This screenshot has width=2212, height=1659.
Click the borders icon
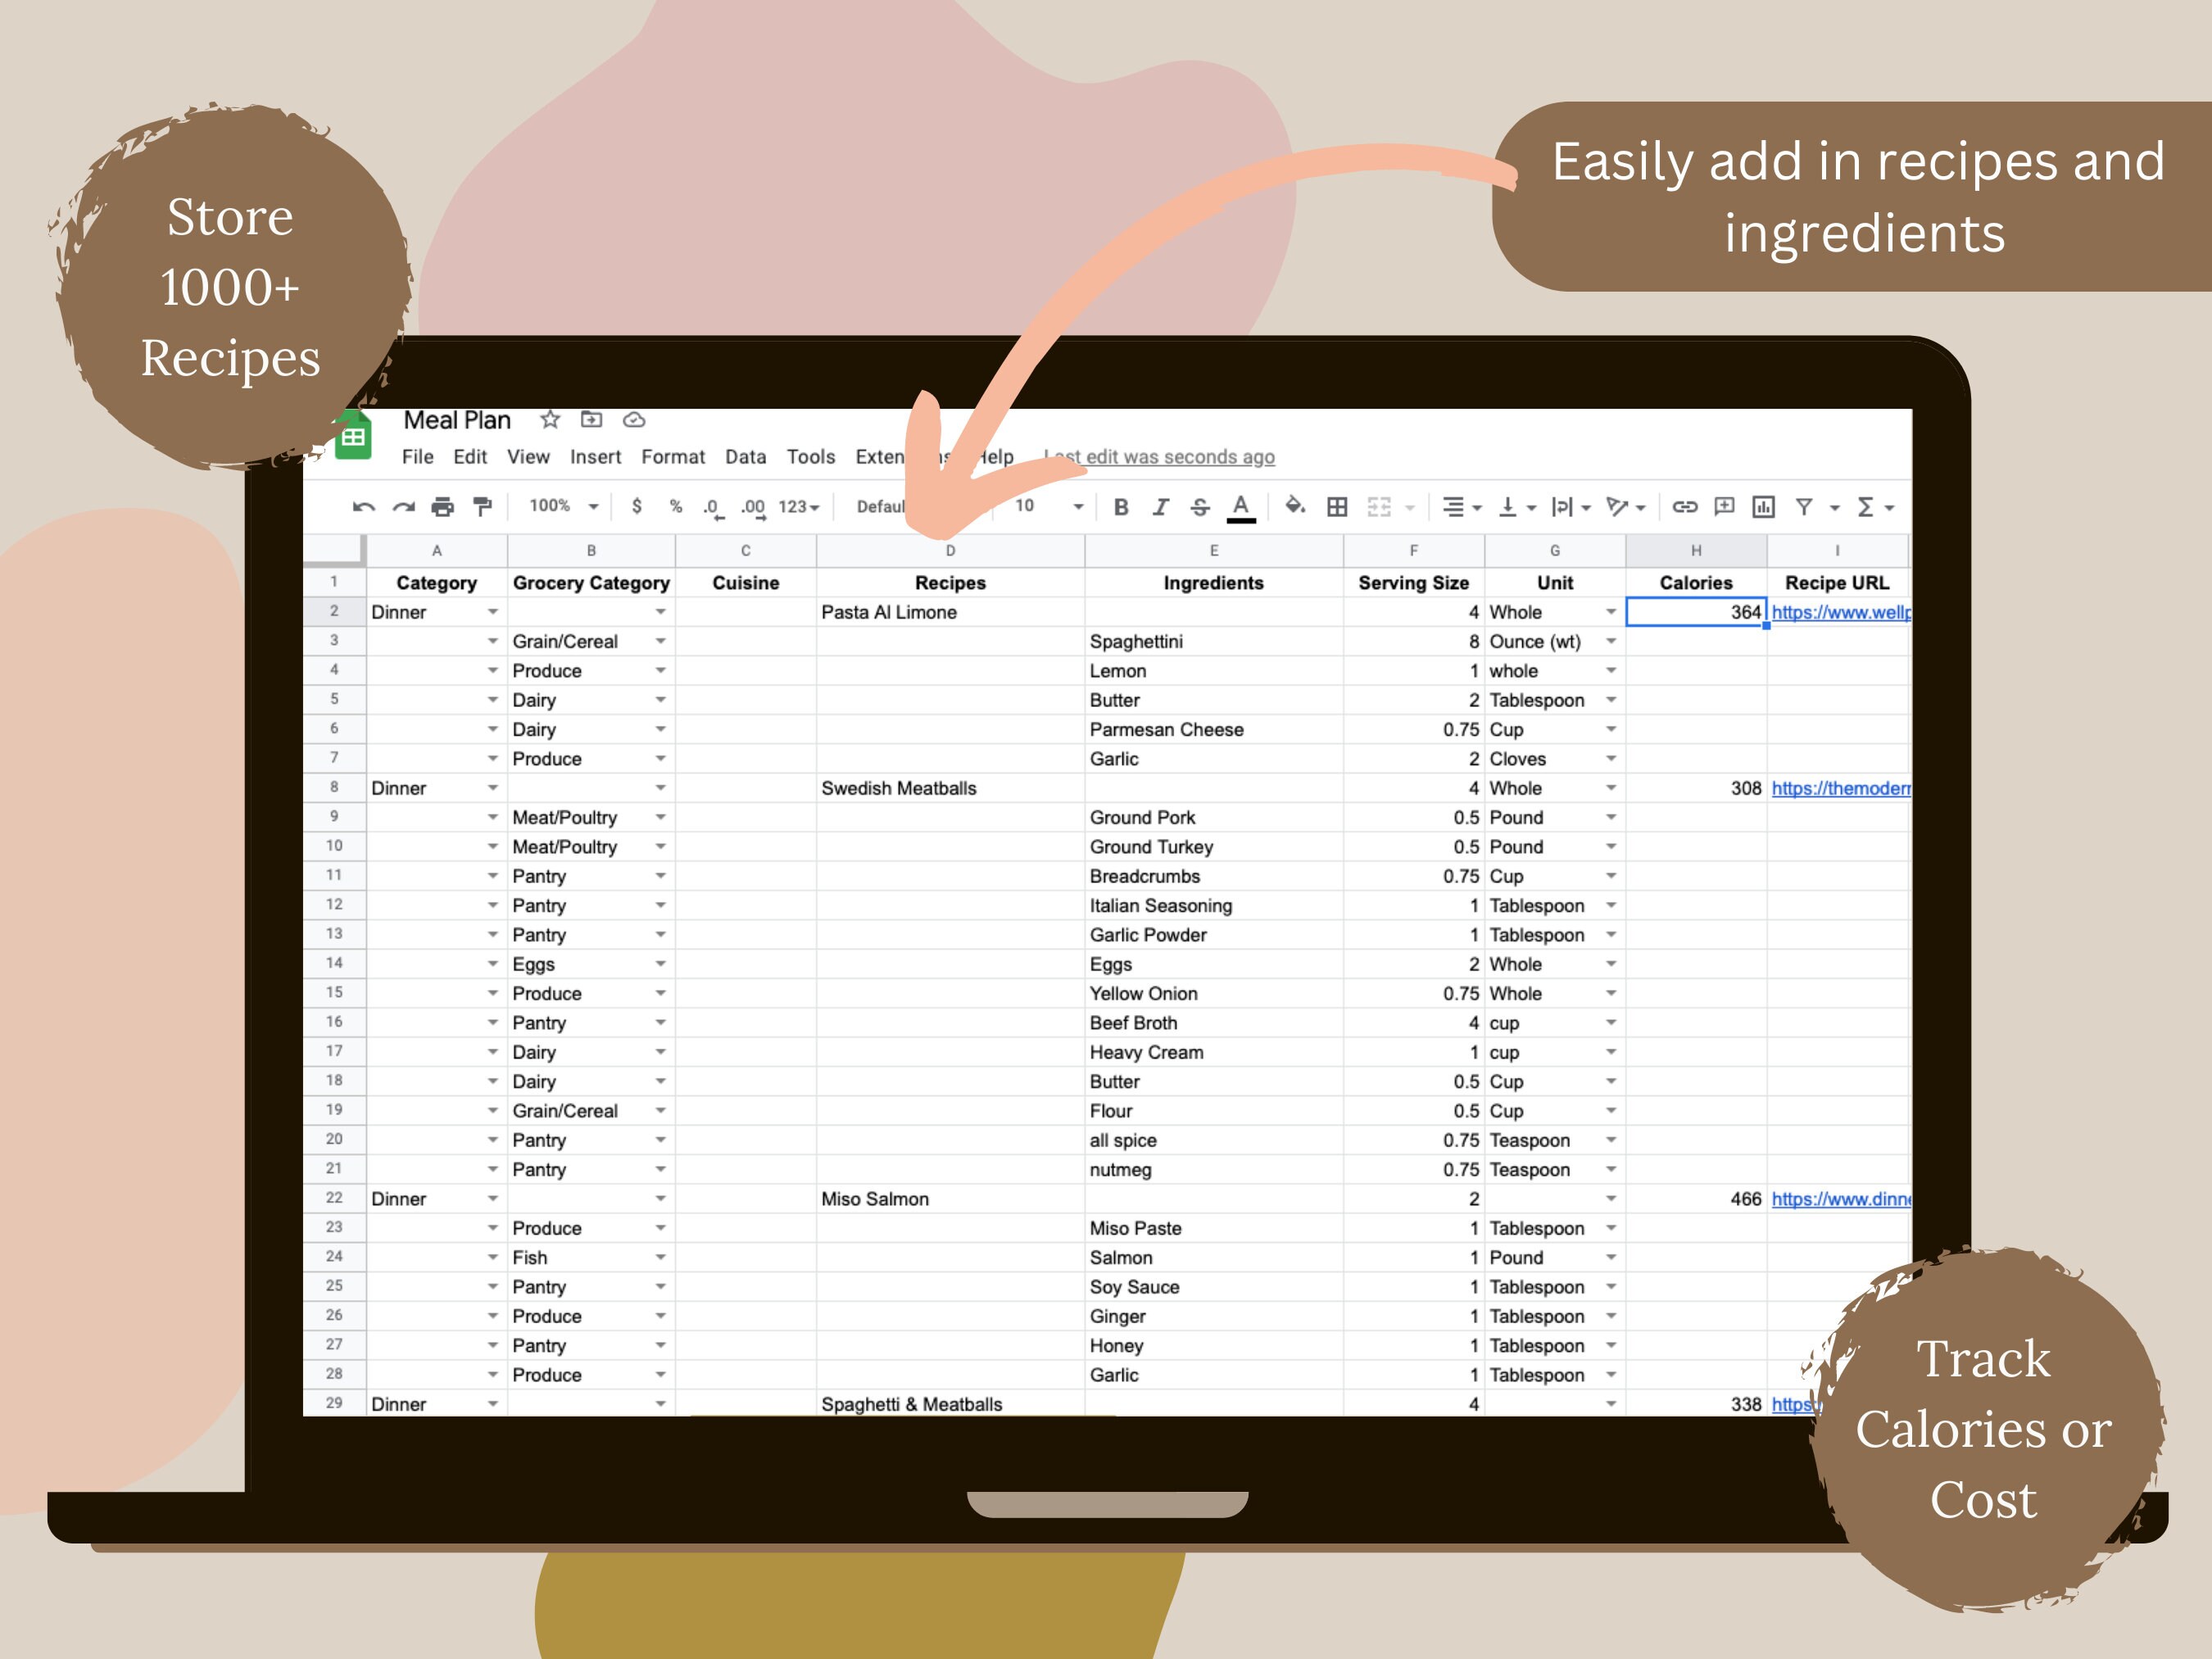click(x=1337, y=507)
